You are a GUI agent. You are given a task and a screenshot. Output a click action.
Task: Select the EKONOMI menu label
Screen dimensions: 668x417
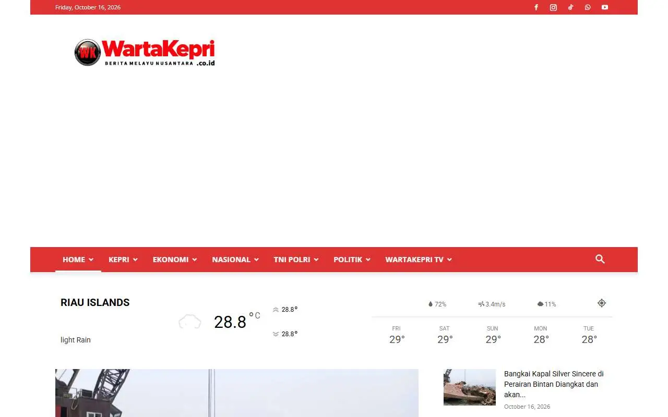pos(170,260)
